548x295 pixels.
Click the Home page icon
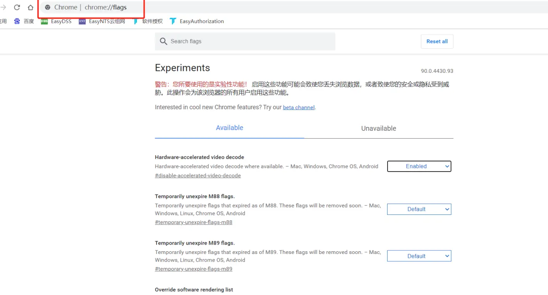coord(30,7)
